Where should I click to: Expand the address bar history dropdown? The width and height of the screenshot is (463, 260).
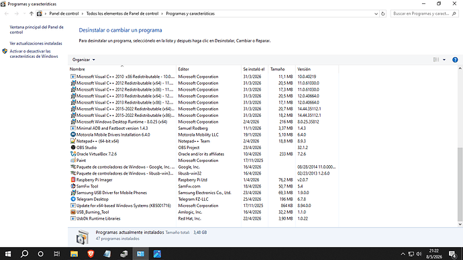pos(376,13)
